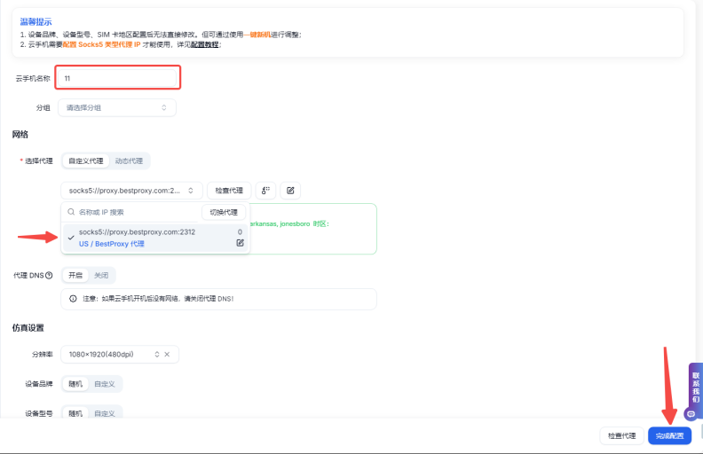Click the blue 完成配置 button
Image resolution: width=703 pixels, height=454 pixels.
click(x=669, y=436)
